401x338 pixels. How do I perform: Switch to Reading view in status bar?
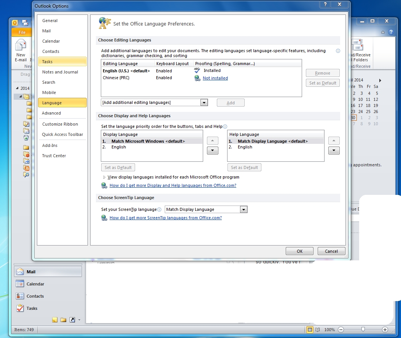[x=317, y=330]
